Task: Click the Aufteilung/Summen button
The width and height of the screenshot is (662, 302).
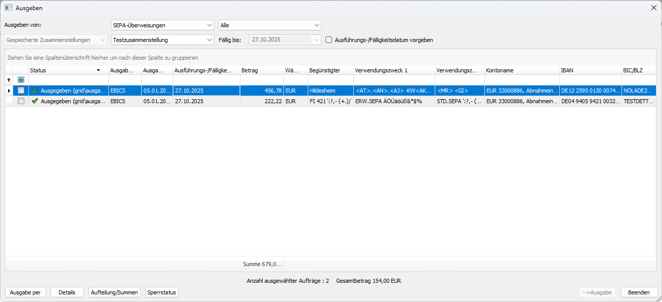Action: (114, 292)
